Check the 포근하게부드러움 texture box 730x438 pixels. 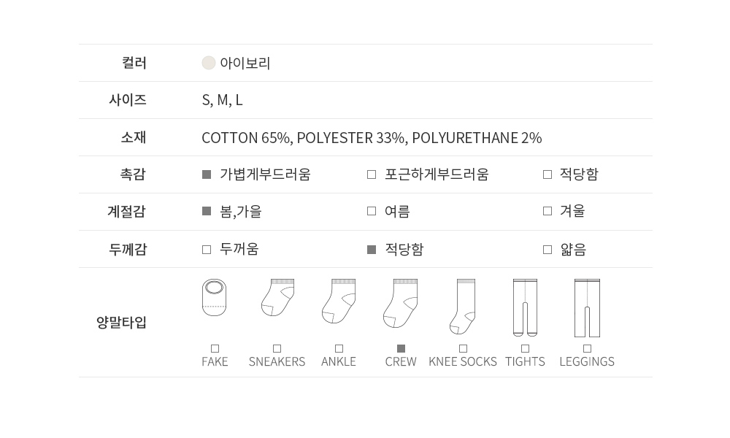[372, 174]
